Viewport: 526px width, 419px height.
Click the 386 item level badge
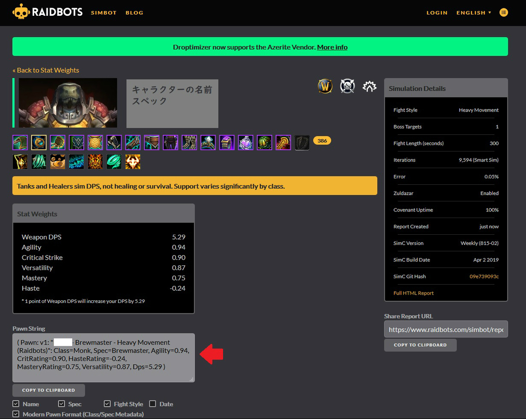click(x=322, y=141)
